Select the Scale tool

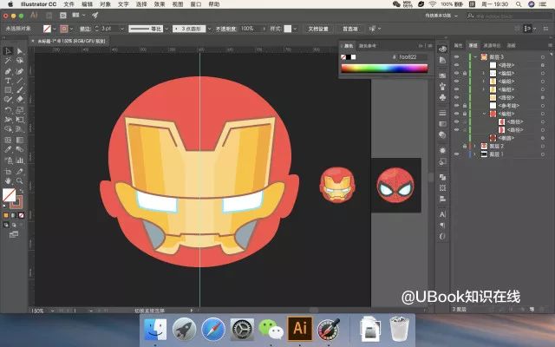tap(19, 110)
